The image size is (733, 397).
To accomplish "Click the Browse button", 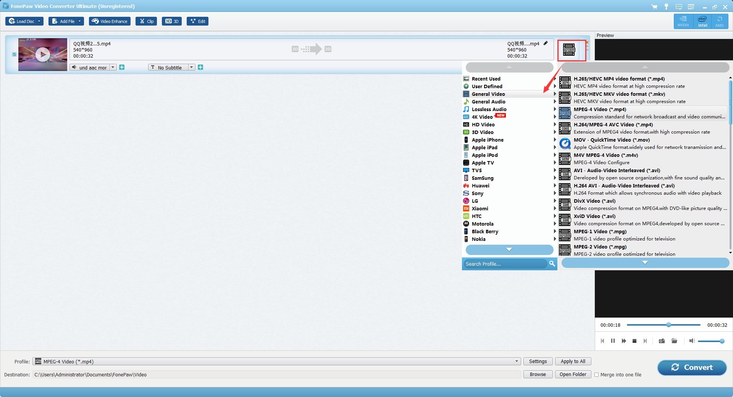I will coord(538,374).
